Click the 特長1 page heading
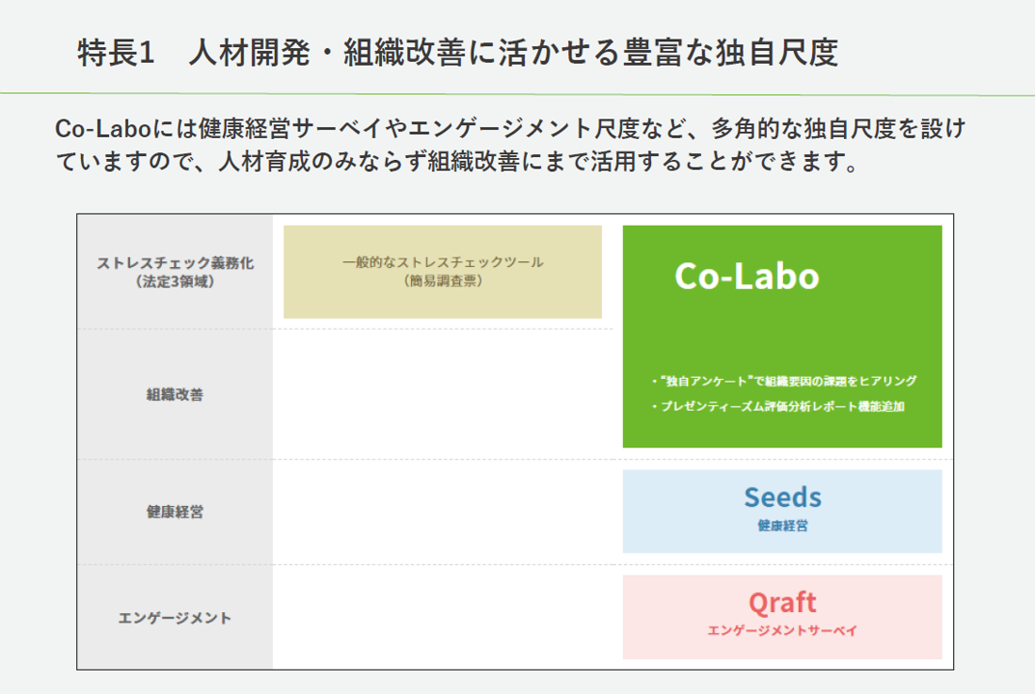 click(x=457, y=52)
